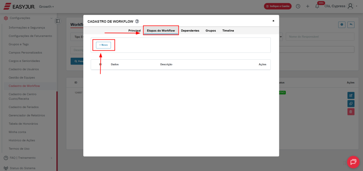Click the plus quick-add icon in header
The height and width of the screenshot is (171, 363).
tap(307, 6)
